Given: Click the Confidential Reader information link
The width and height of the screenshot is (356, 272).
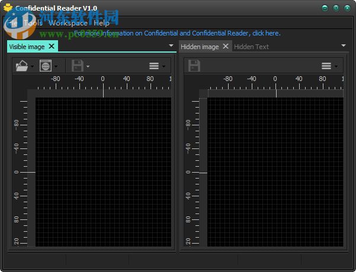Looking at the screenshot, I should [178, 33].
